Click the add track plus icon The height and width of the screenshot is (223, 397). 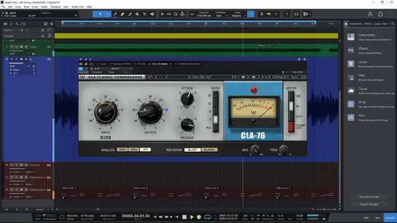(x=51, y=24)
